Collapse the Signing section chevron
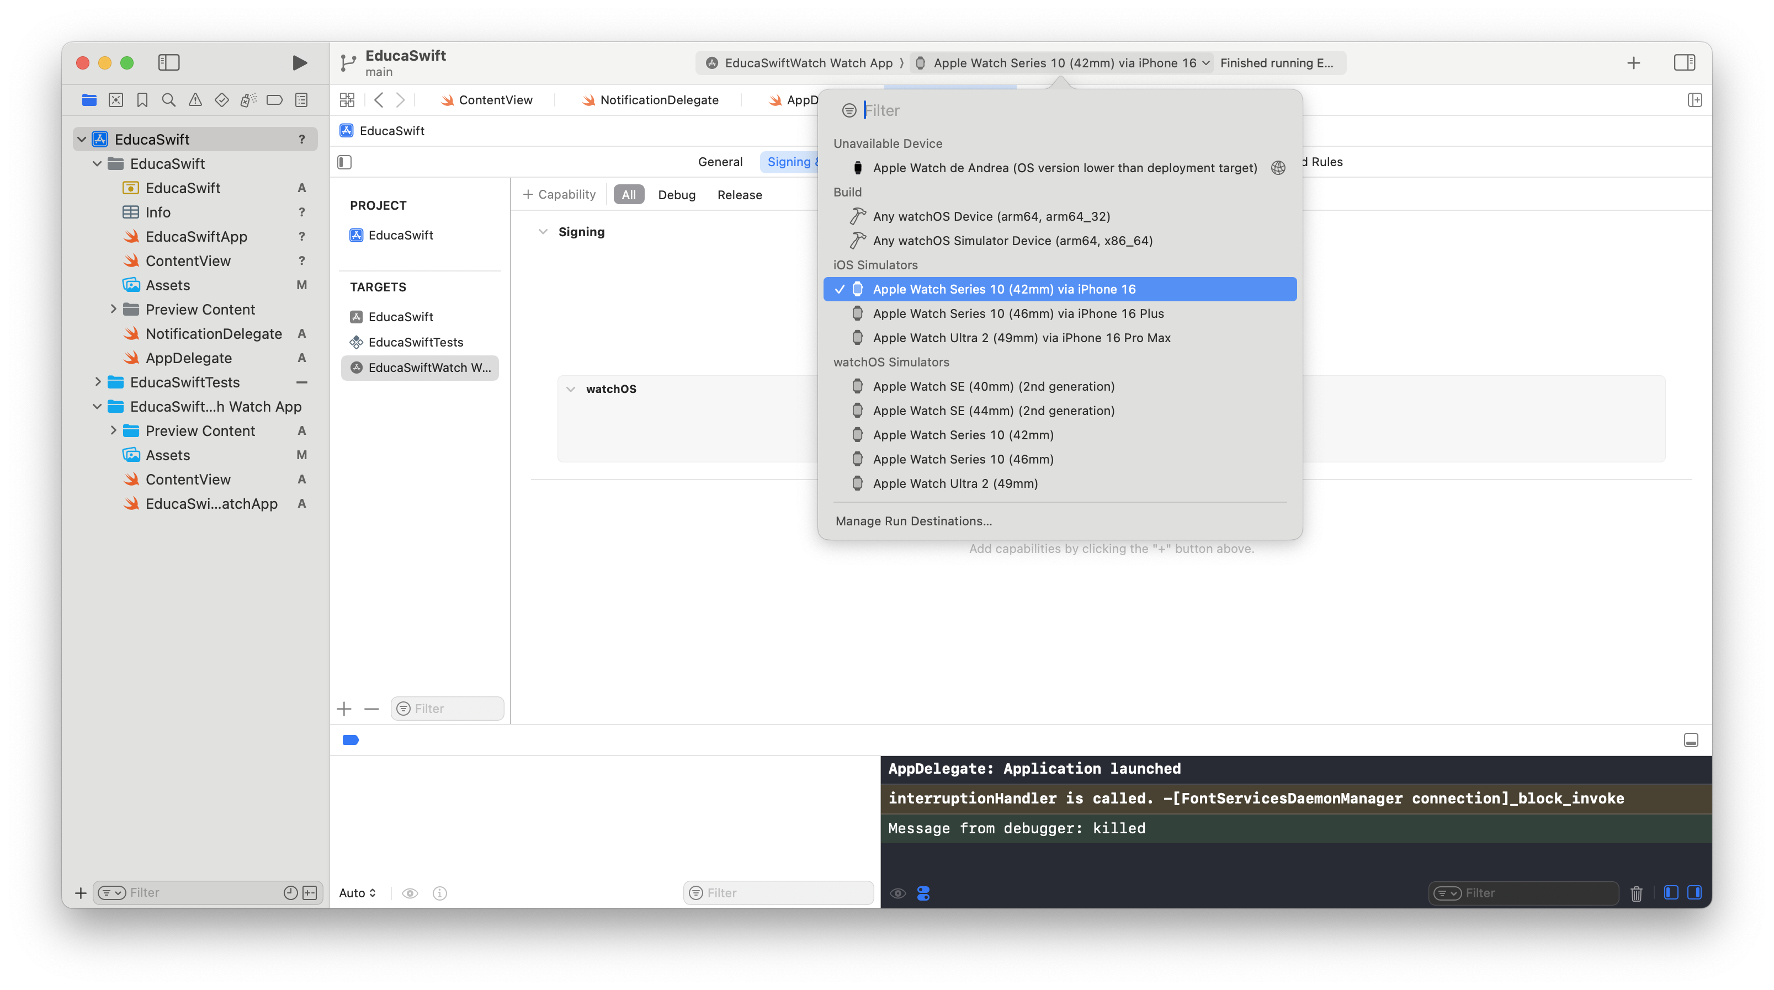Screen dimensions: 1774x990 tap(543, 232)
